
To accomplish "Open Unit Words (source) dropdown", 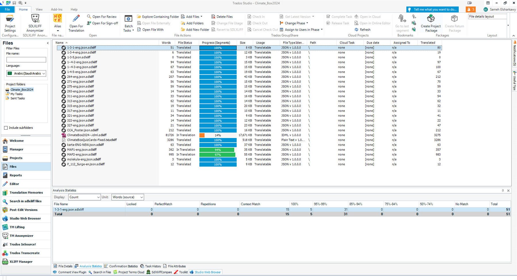I will pyautogui.click(x=128, y=197).
